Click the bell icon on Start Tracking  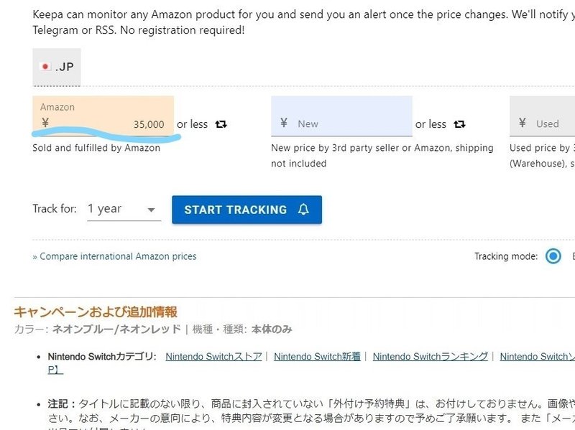point(303,210)
